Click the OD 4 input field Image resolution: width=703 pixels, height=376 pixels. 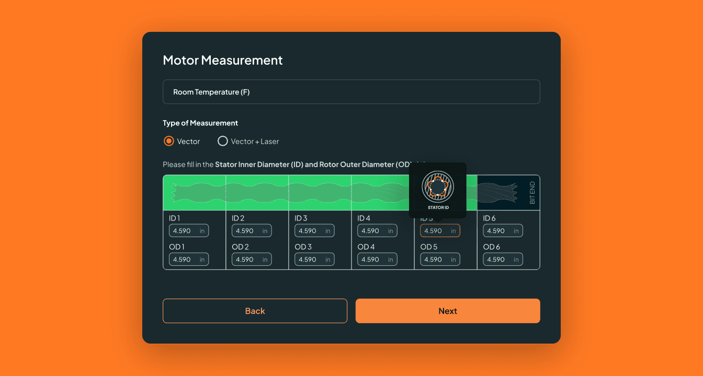coord(377,260)
